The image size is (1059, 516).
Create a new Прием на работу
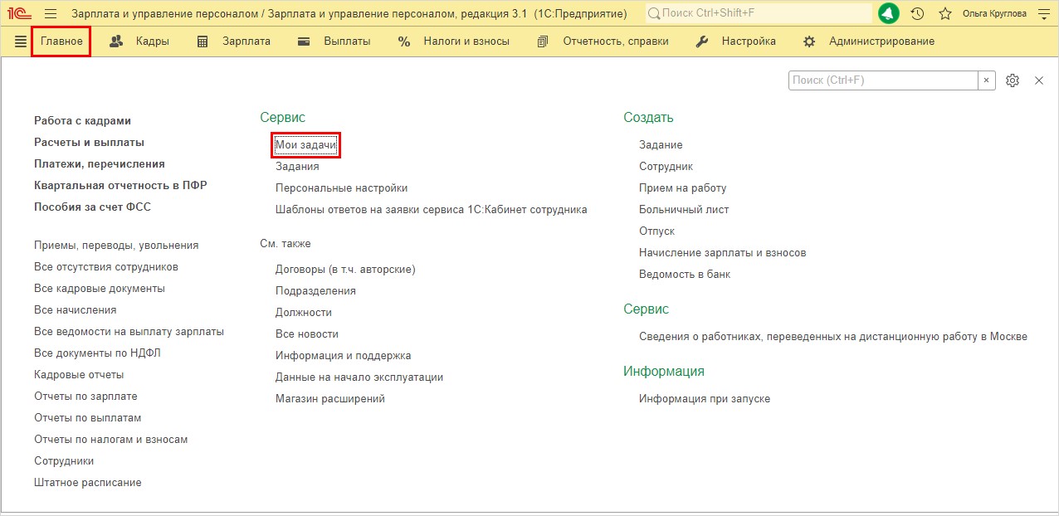pos(682,188)
